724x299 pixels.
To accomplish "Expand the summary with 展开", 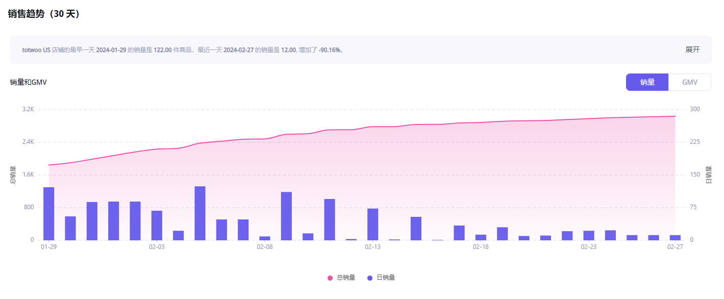I will coord(692,49).
